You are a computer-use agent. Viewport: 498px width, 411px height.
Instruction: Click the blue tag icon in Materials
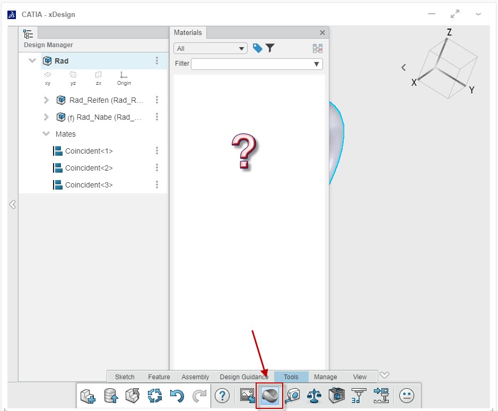(258, 48)
